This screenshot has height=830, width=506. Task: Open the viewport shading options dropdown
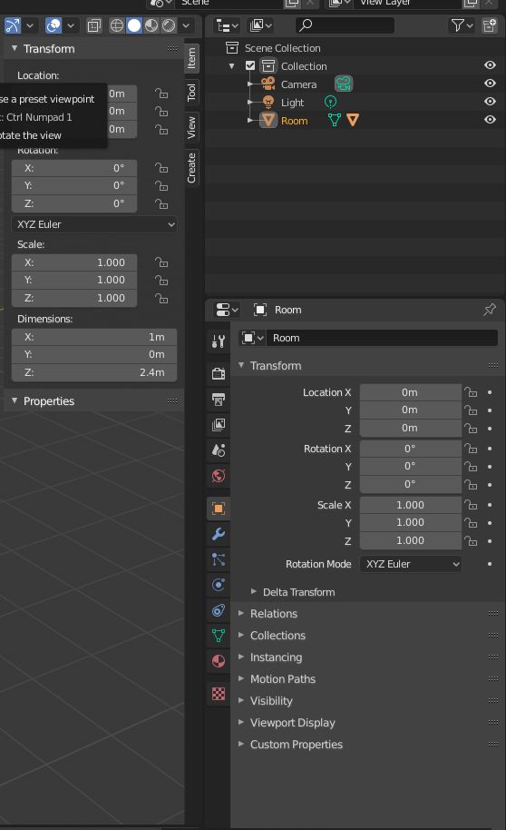point(186,25)
